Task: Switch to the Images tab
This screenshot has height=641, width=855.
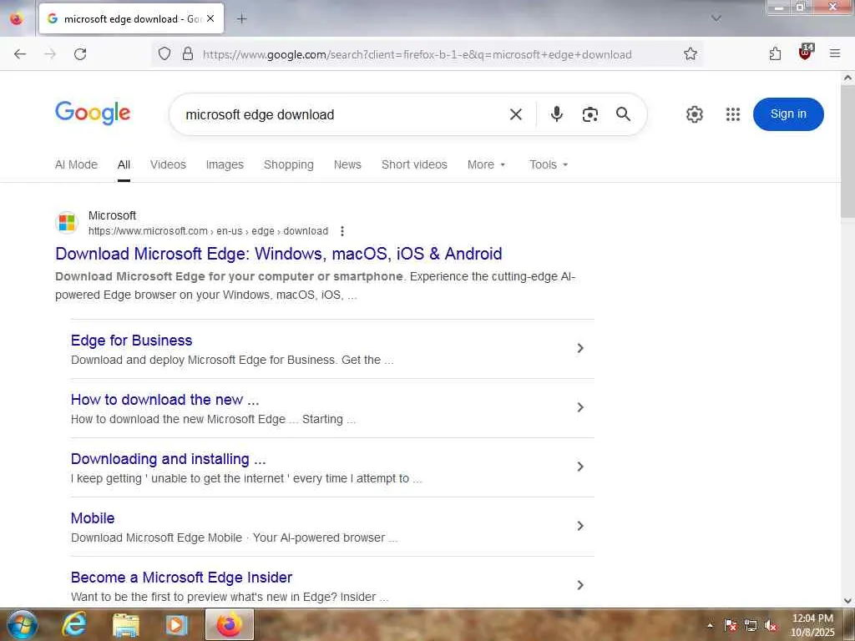Action: coord(225,164)
